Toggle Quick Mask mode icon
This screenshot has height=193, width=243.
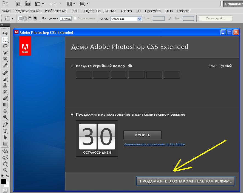[x=5, y=191]
